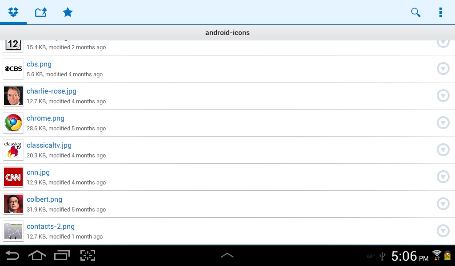Image resolution: width=455 pixels, height=266 pixels.
Task: Expand options arrow for cbs.png
Action: [443, 69]
